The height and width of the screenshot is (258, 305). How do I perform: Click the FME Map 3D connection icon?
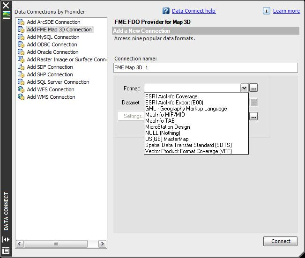pyautogui.click(x=21, y=29)
